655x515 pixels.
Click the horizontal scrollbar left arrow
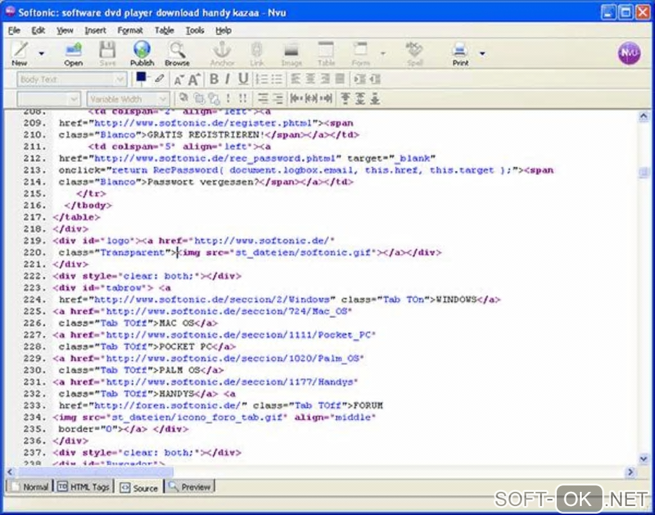tap(10, 472)
